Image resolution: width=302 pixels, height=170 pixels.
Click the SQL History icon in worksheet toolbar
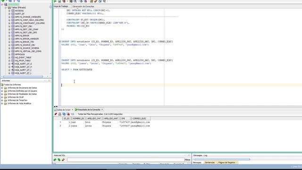coord(100,1)
